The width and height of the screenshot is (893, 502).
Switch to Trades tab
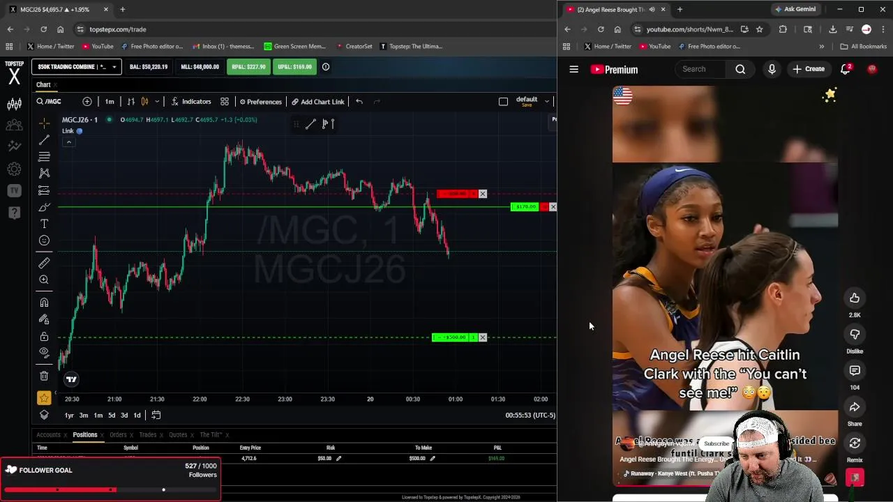click(x=147, y=435)
